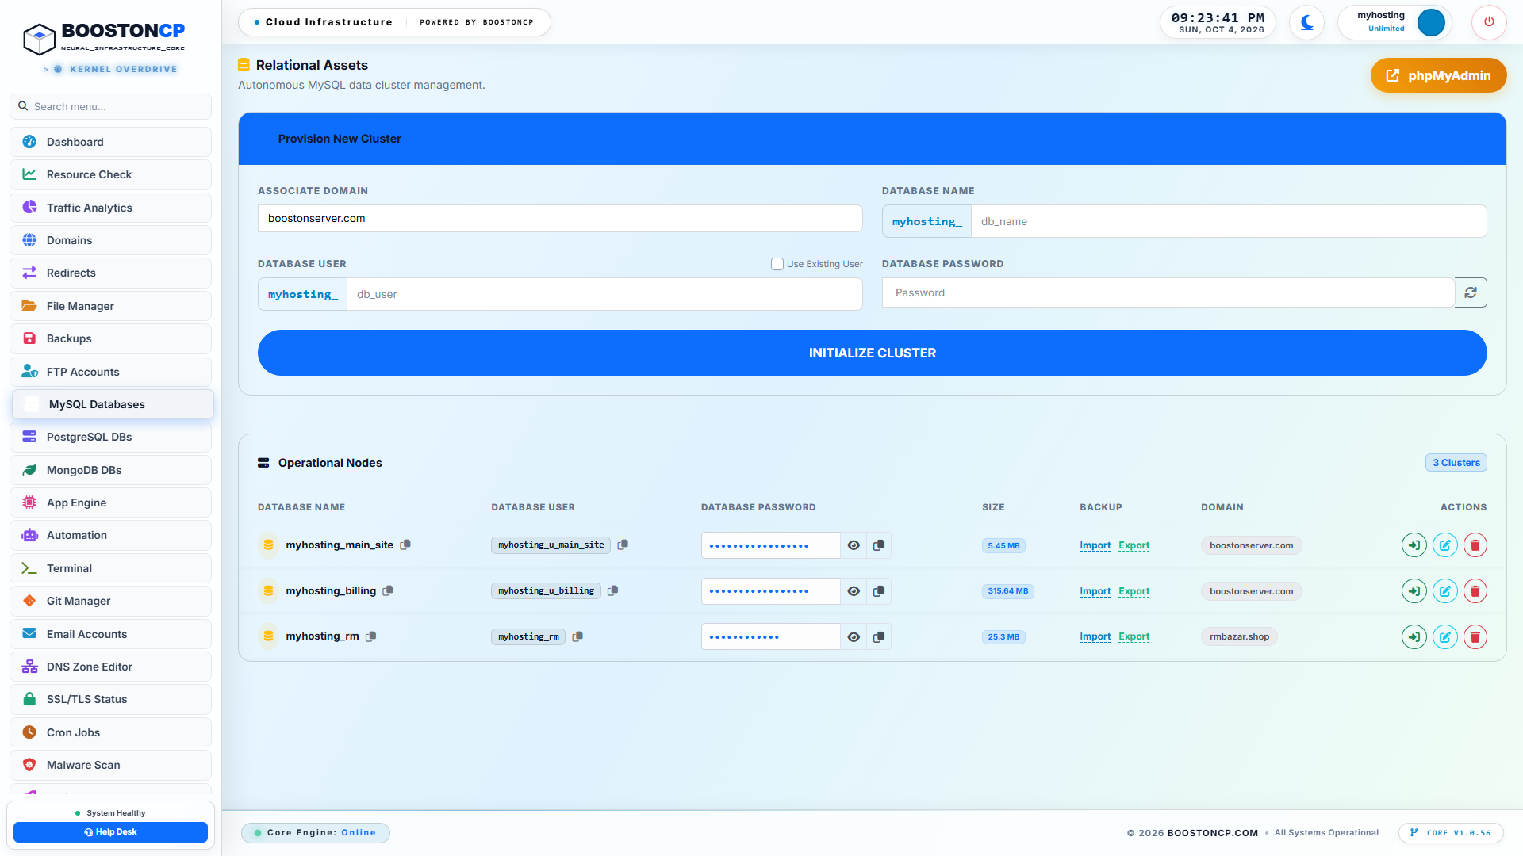Screen dimensions: 1523x856
Task: Open the Help Desk button
Action: coord(110,832)
